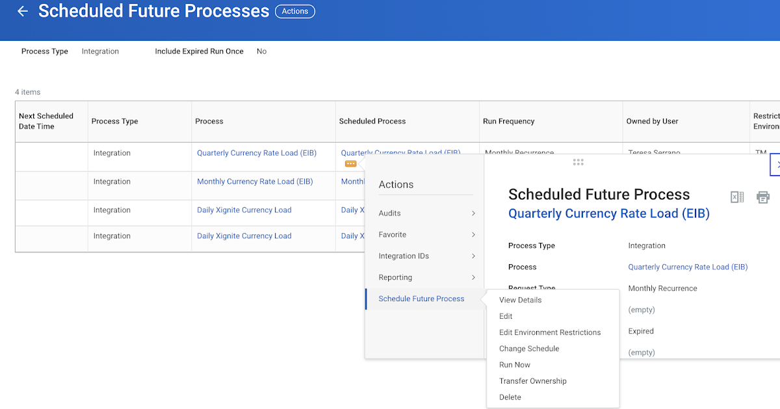Click the orange related actions ellipsis icon
This screenshot has width=780, height=409.
[x=351, y=164]
